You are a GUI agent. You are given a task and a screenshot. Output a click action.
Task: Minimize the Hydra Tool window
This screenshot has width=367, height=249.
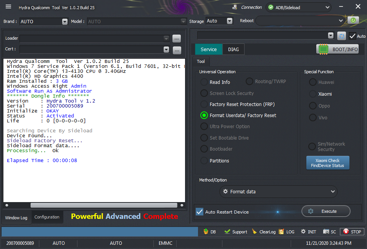pyautogui.click(x=341, y=6)
